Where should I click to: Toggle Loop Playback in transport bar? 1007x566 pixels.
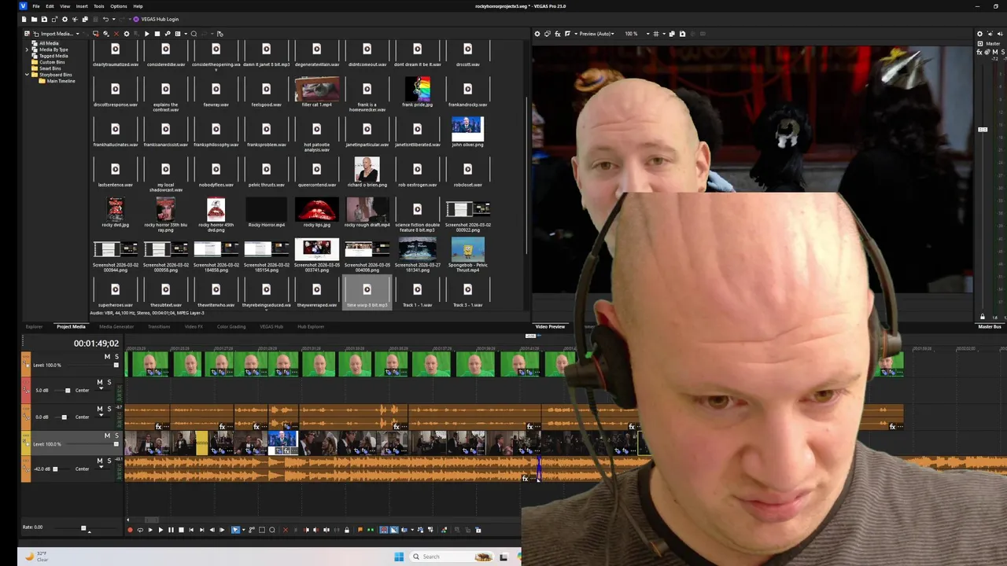pyautogui.click(x=140, y=530)
